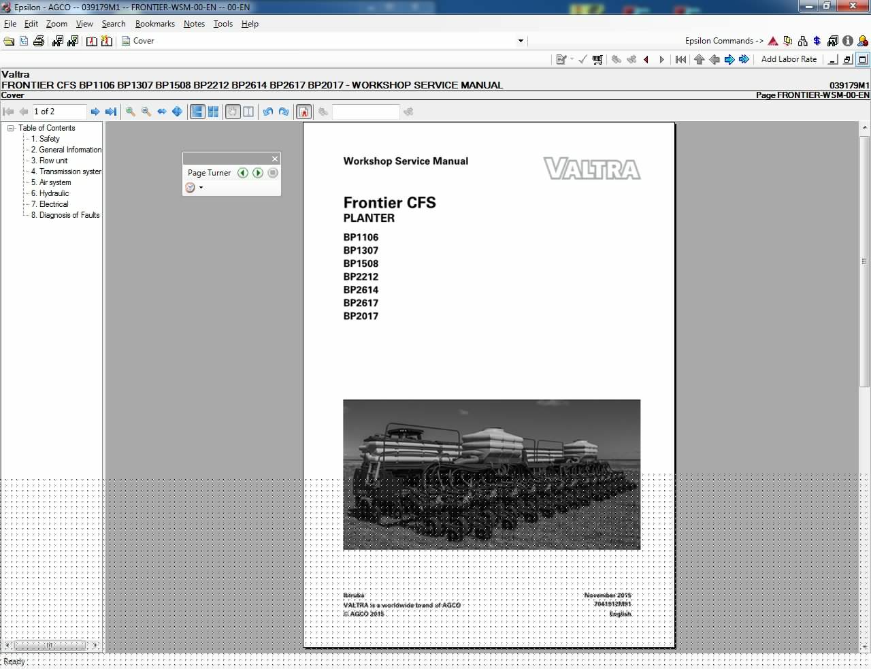Click the planter photo on the cover page

pos(491,474)
